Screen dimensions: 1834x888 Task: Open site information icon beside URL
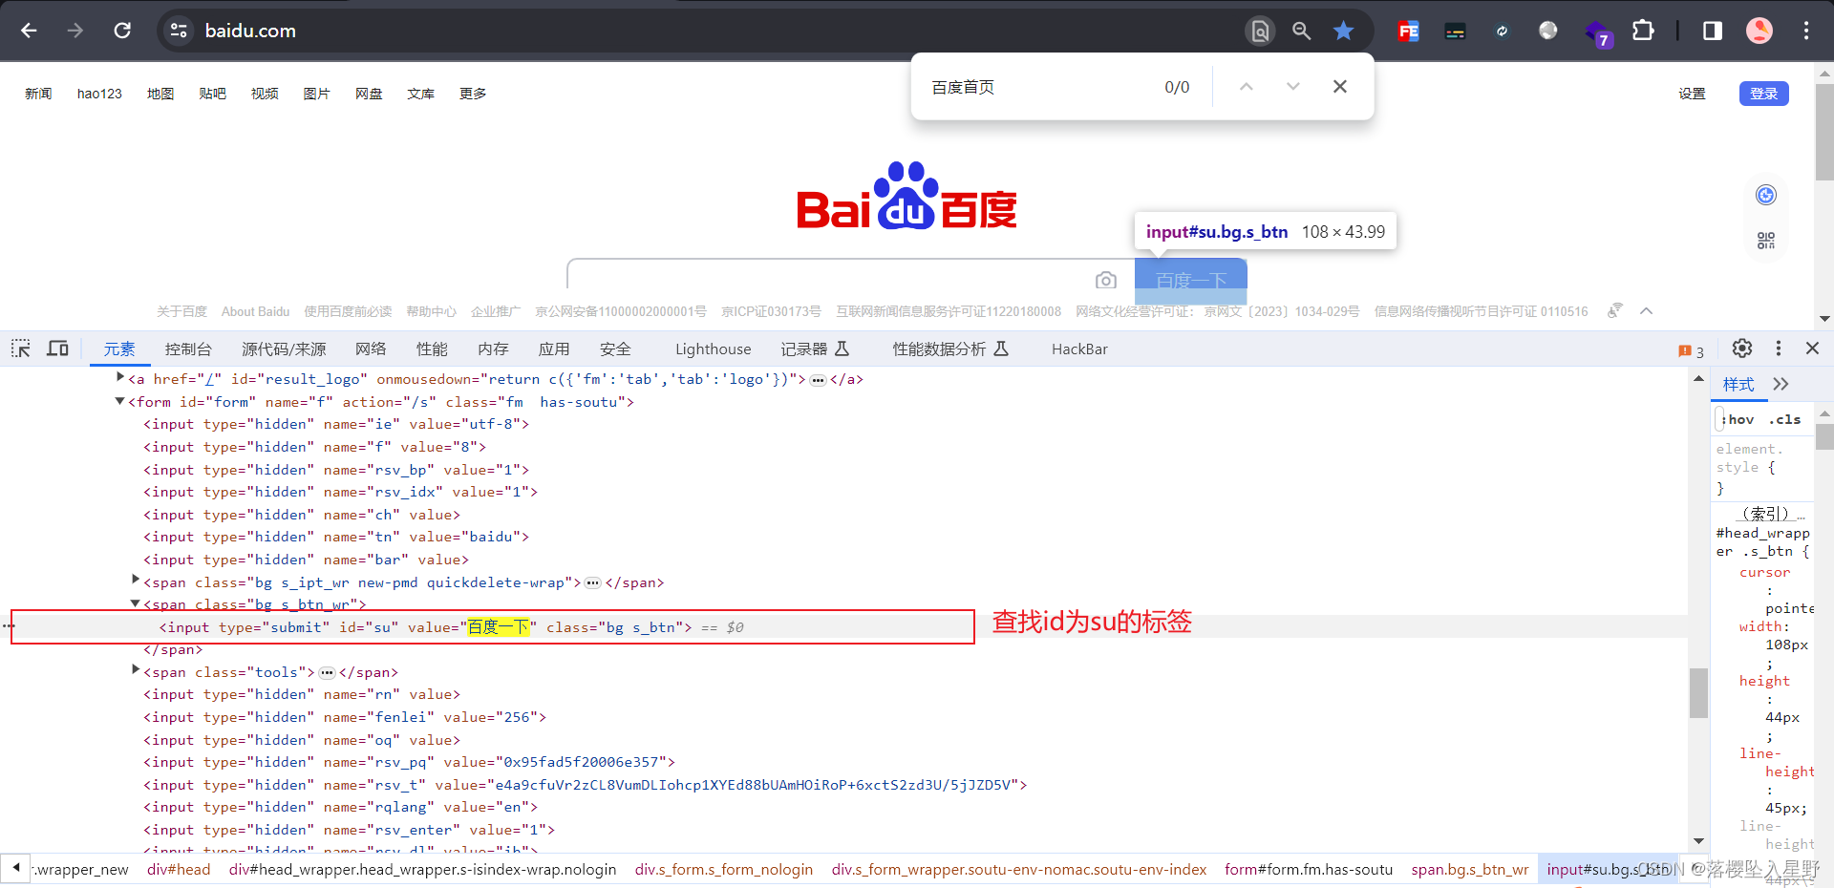[x=179, y=31]
